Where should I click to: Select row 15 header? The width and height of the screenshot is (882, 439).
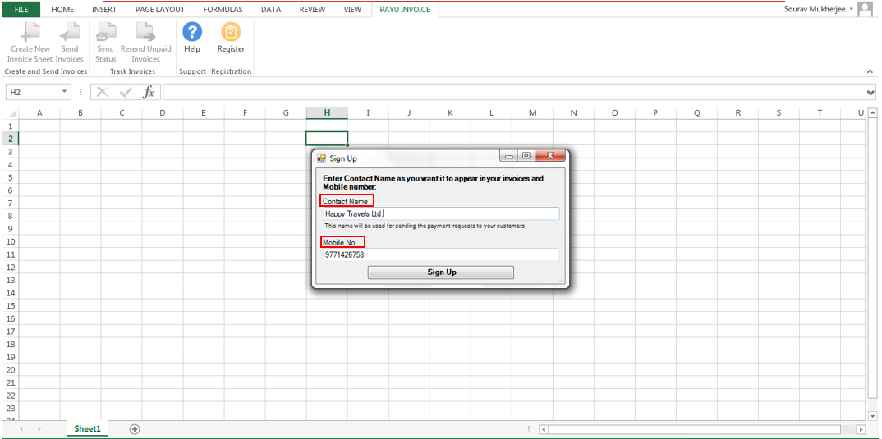click(x=10, y=306)
